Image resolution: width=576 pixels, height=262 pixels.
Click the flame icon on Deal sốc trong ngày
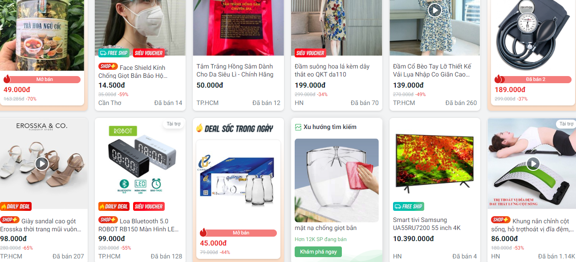click(x=200, y=128)
